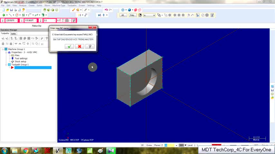Collapse the Machine Group-1 tree node
The height and width of the screenshot is (154, 275).
3,49
